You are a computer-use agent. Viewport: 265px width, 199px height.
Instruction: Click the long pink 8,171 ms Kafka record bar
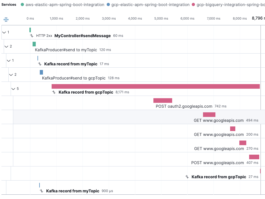[x=156, y=86]
